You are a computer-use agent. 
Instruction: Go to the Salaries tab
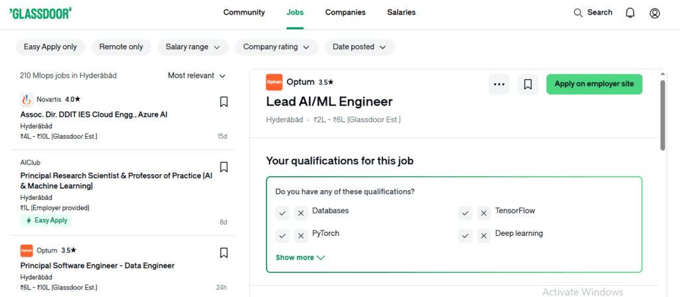point(401,13)
